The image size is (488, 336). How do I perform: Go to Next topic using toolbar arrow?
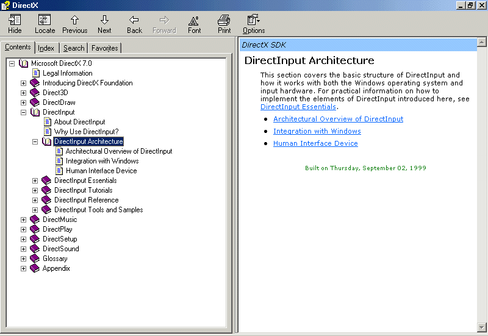pyautogui.click(x=104, y=20)
